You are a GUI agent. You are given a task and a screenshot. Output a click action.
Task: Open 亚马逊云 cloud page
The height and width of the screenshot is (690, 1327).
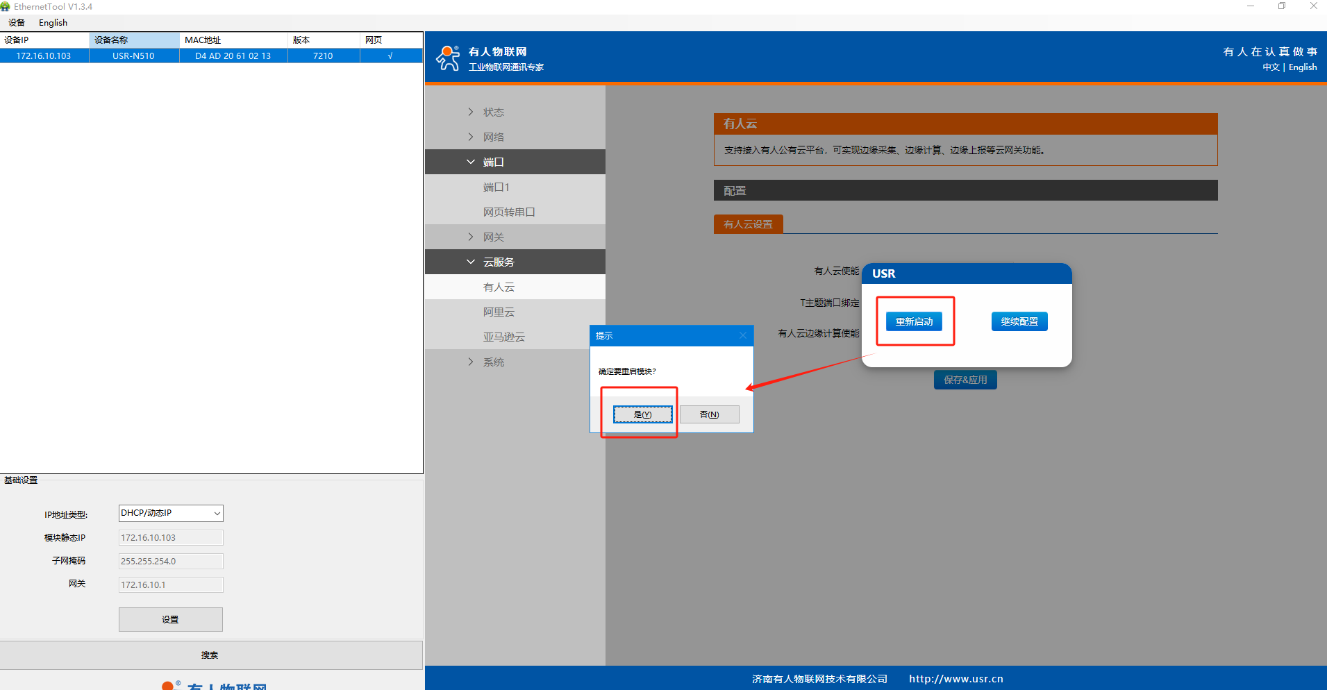pos(515,337)
